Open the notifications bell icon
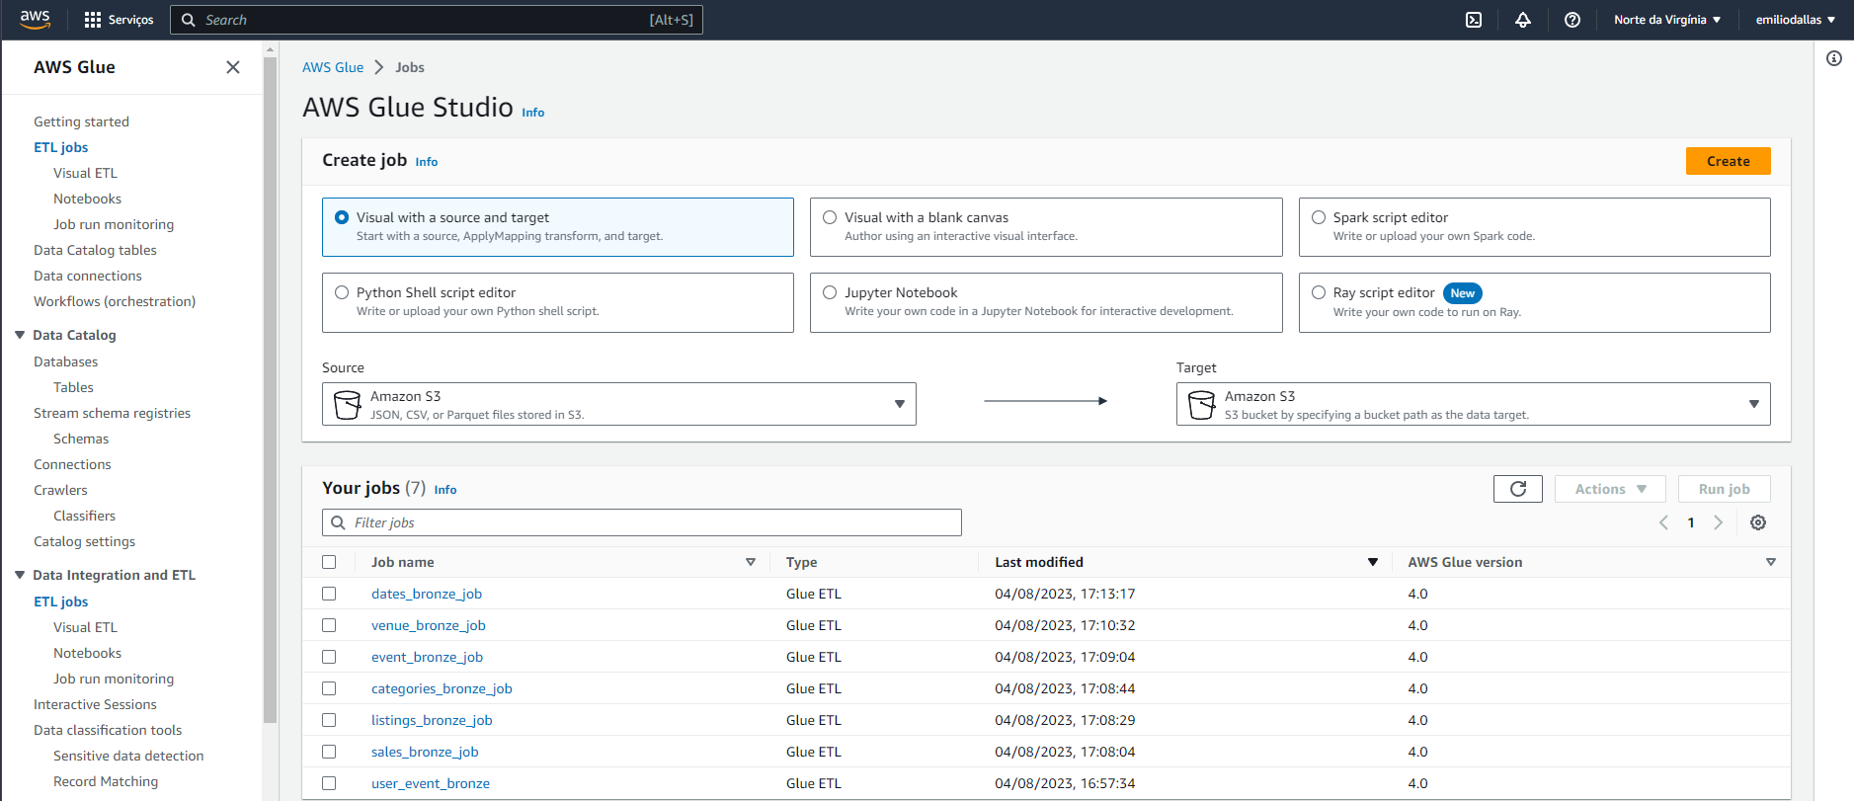Image resolution: width=1854 pixels, height=801 pixels. 1522,20
